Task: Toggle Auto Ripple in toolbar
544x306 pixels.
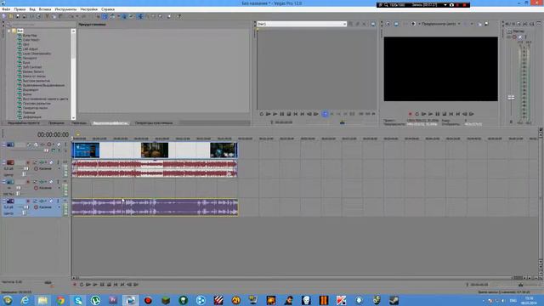Action: coord(112,16)
